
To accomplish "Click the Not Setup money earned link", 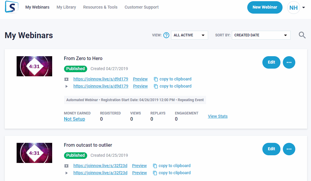I will tap(74, 119).
